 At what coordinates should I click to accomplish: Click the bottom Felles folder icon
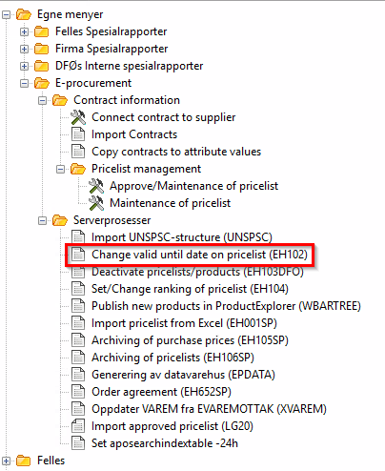click(24, 461)
